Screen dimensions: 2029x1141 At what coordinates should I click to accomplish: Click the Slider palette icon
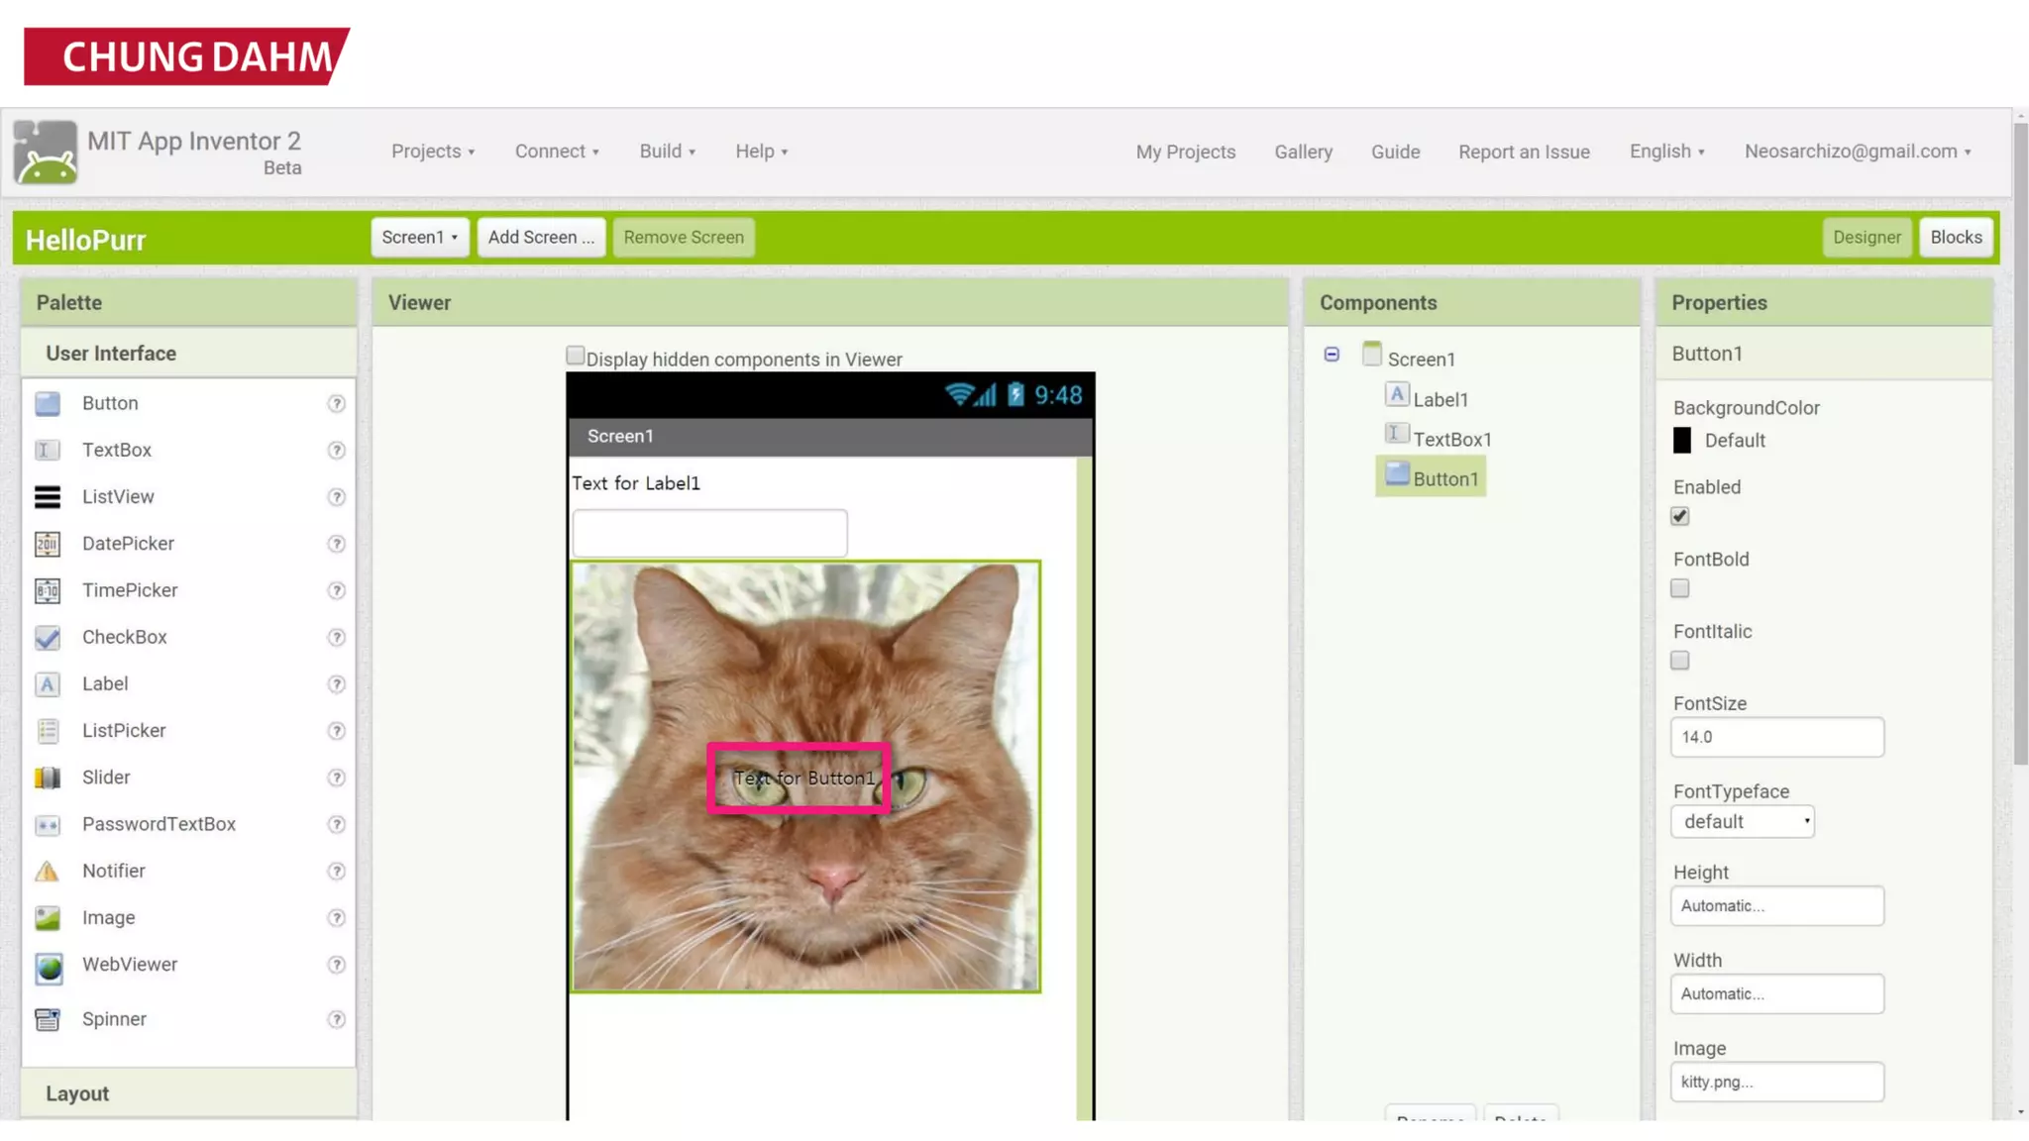[48, 778]
